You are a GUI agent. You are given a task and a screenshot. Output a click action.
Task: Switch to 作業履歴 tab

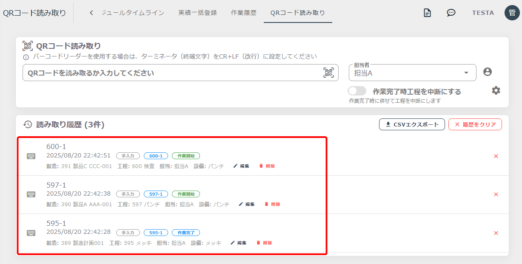243,13
